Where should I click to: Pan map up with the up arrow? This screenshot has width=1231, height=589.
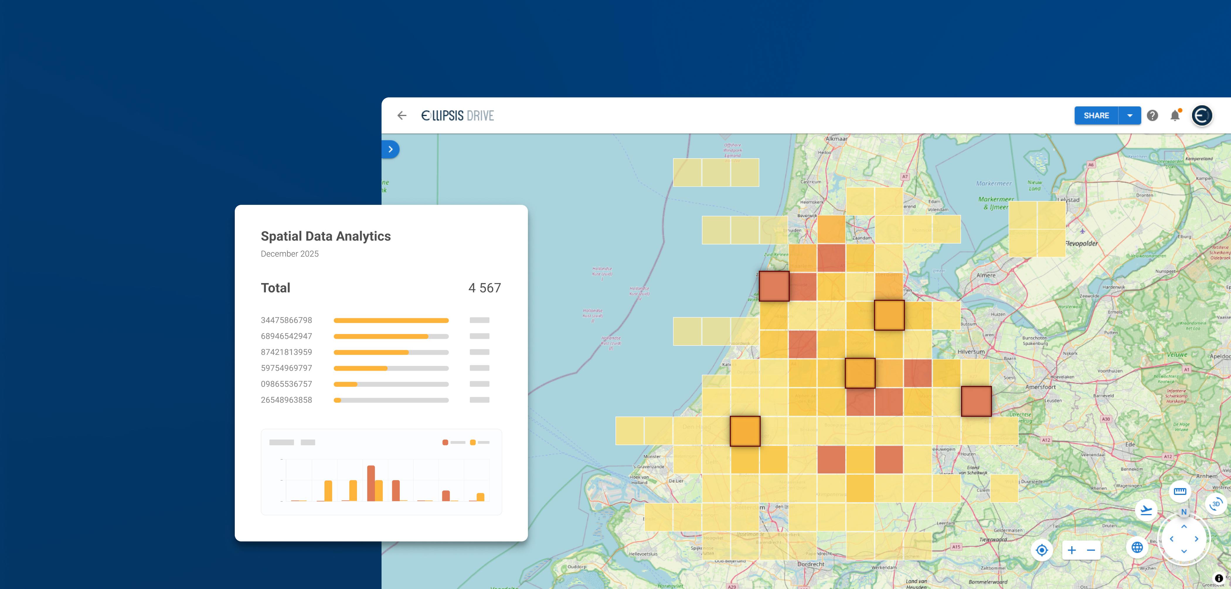point(1184,526)
